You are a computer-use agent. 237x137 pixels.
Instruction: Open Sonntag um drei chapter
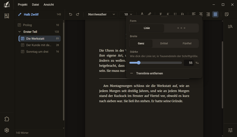40,52
